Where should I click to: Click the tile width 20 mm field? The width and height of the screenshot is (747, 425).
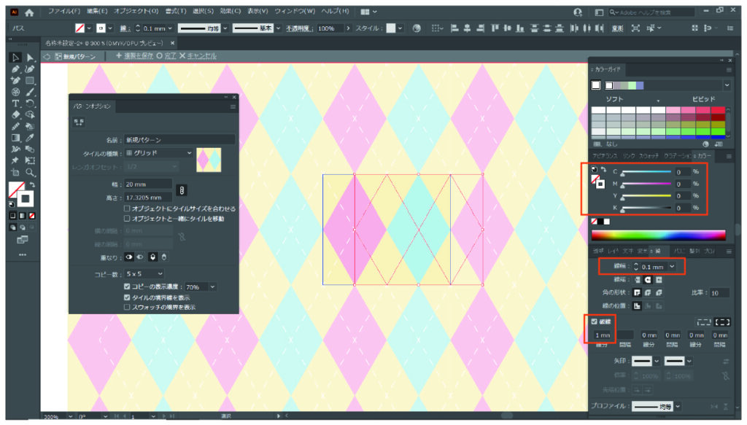point(148,184)
